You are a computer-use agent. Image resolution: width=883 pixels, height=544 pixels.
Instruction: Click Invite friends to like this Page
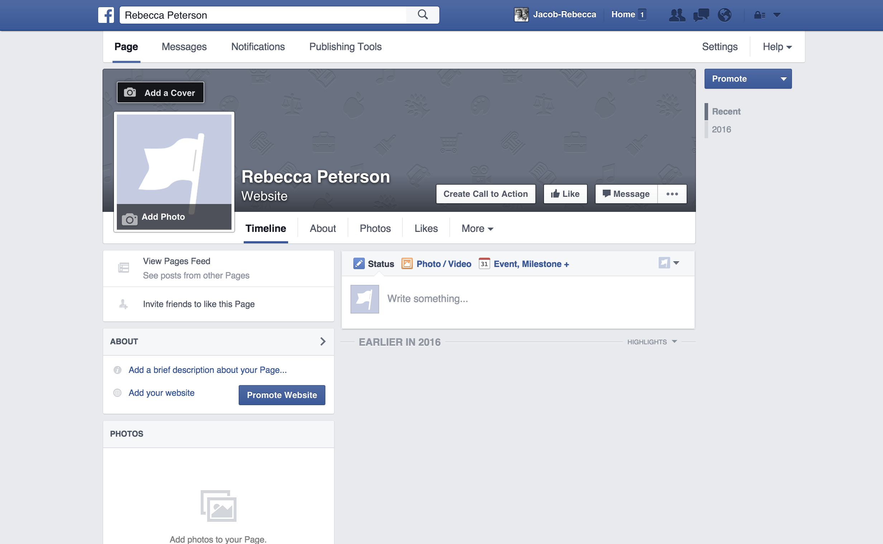click(x=199, y=304)
